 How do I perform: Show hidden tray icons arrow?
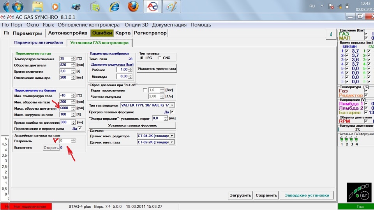322,6
